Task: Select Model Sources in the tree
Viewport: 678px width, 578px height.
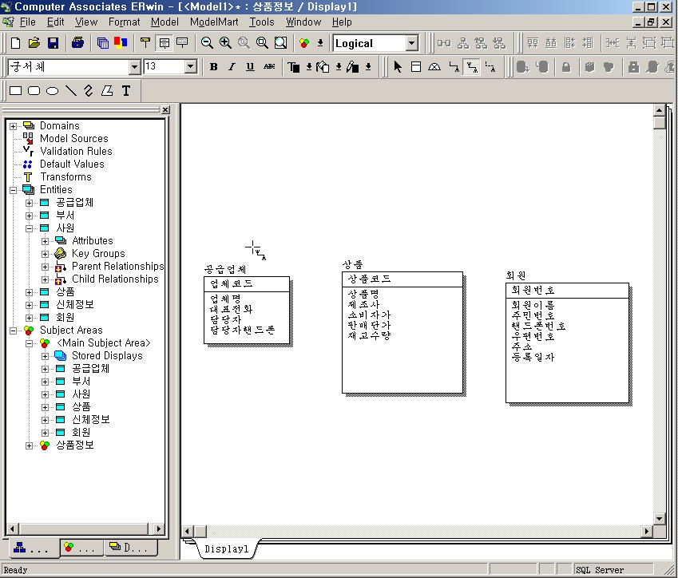Action: 74,139
